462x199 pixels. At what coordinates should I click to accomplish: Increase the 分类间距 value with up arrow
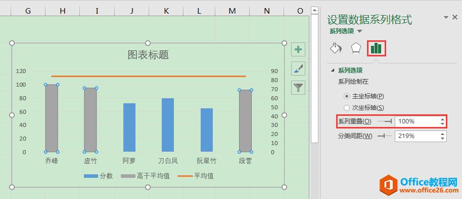442,134
